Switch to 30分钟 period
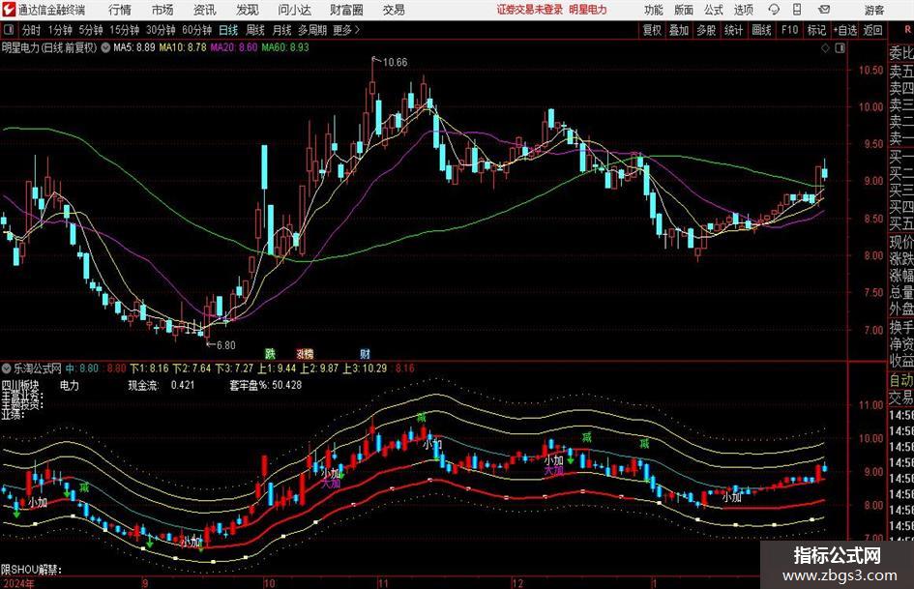 [161, 30]
